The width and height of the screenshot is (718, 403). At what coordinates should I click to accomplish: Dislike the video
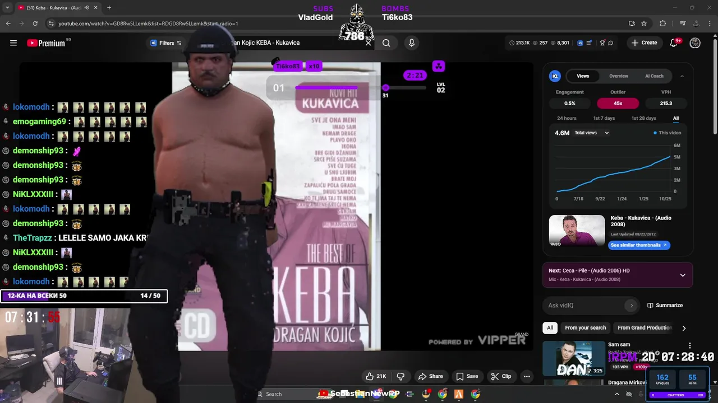point(401,376)
